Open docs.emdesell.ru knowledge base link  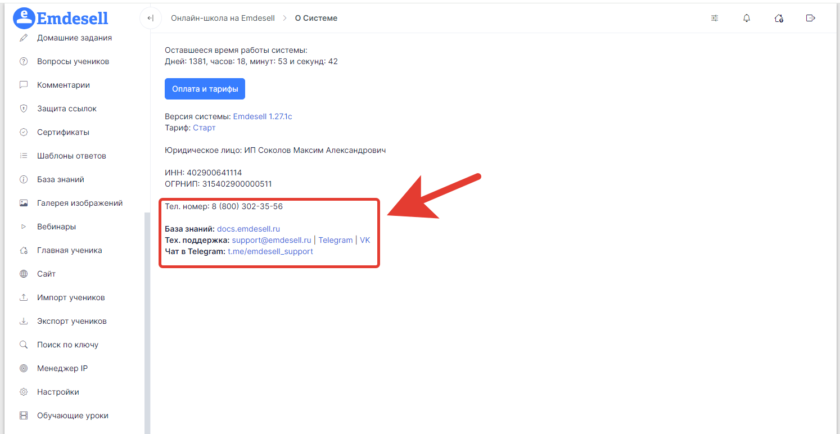point(249,229)
